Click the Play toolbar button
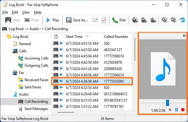Image resolution: width=188 pixels, height=122 pixels. [x=53, y=20]
